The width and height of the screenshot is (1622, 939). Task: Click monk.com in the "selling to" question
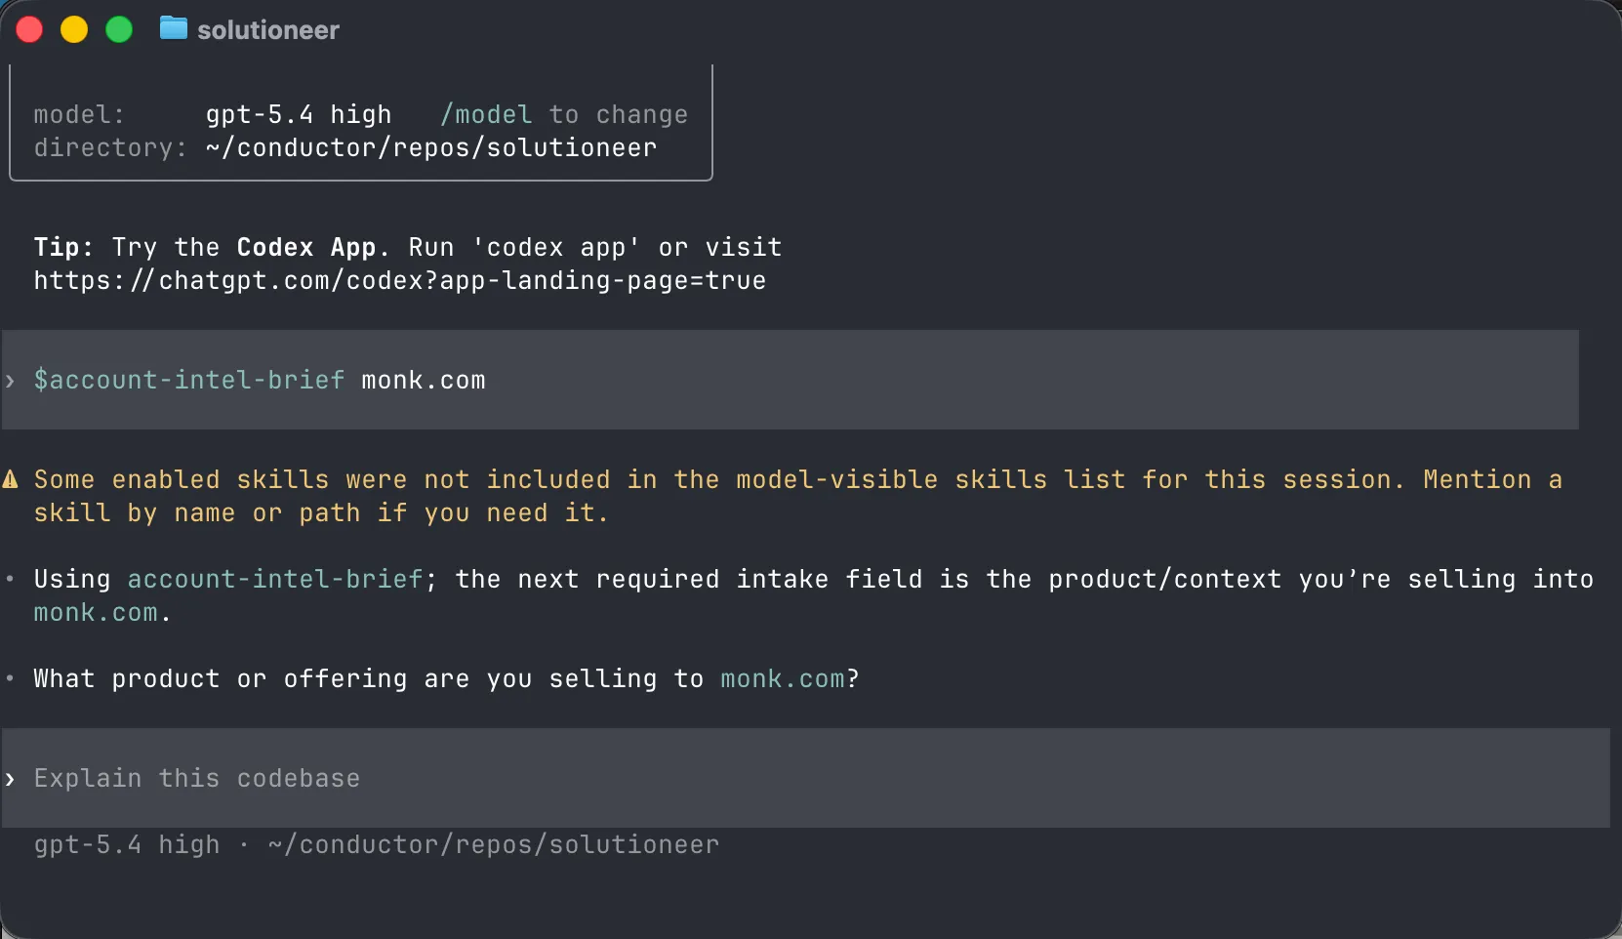click(783, 678)
